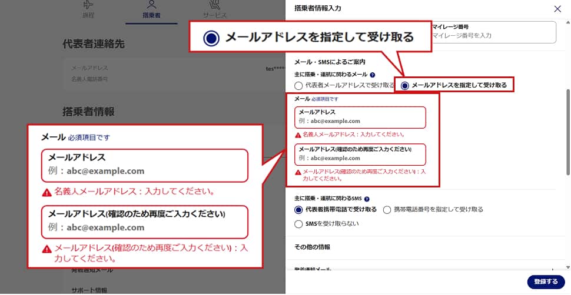The height and width of the screenshot is (295, 571).
Task: Expand the 発着通知メール section arrow
Action: coord(552,269)
